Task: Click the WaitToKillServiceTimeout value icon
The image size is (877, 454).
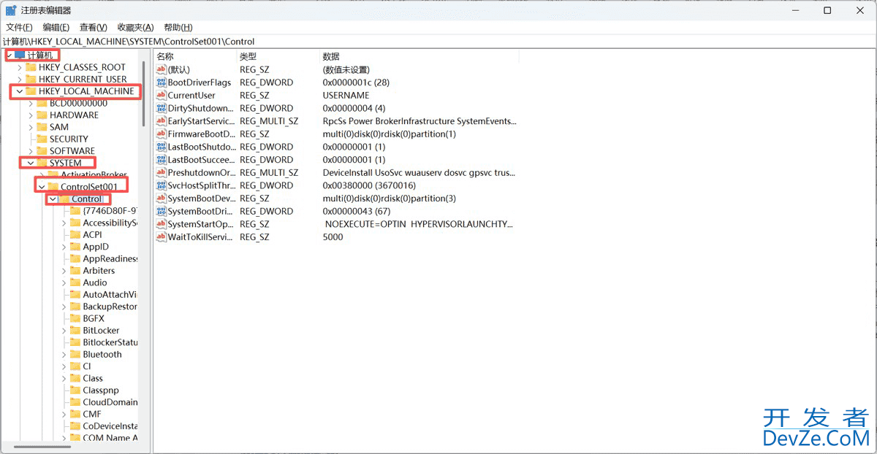Action: pos(160,236)
